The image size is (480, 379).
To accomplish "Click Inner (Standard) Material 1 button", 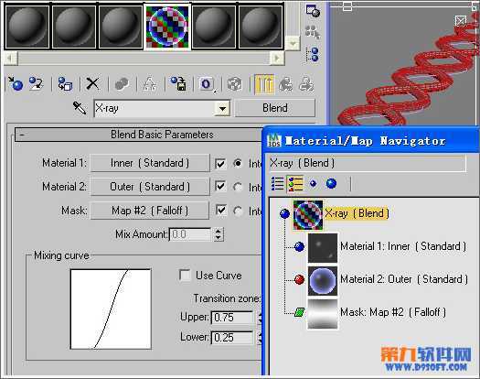I will (150, 163).
